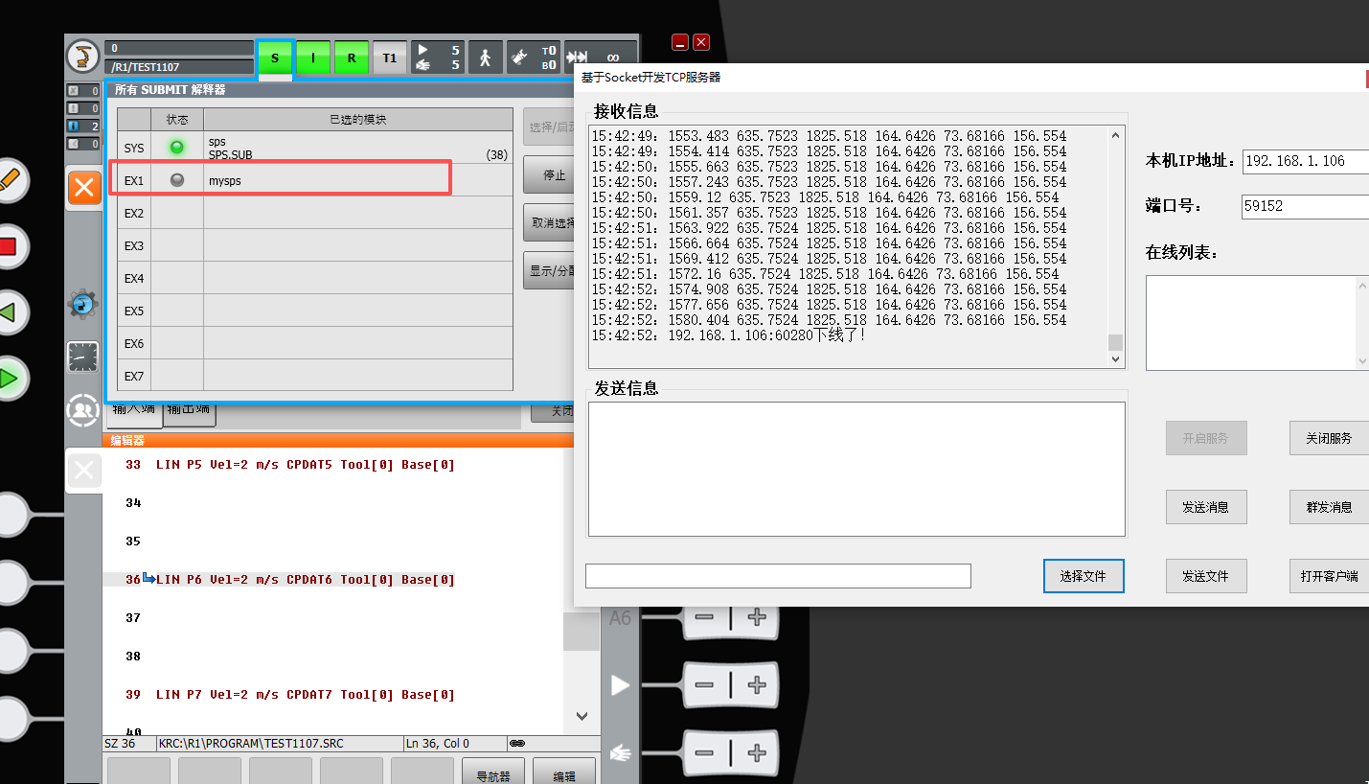Click the pencil icon on left edge
The height and width of the screenshot is (784, 1369).
coord(8,179)
